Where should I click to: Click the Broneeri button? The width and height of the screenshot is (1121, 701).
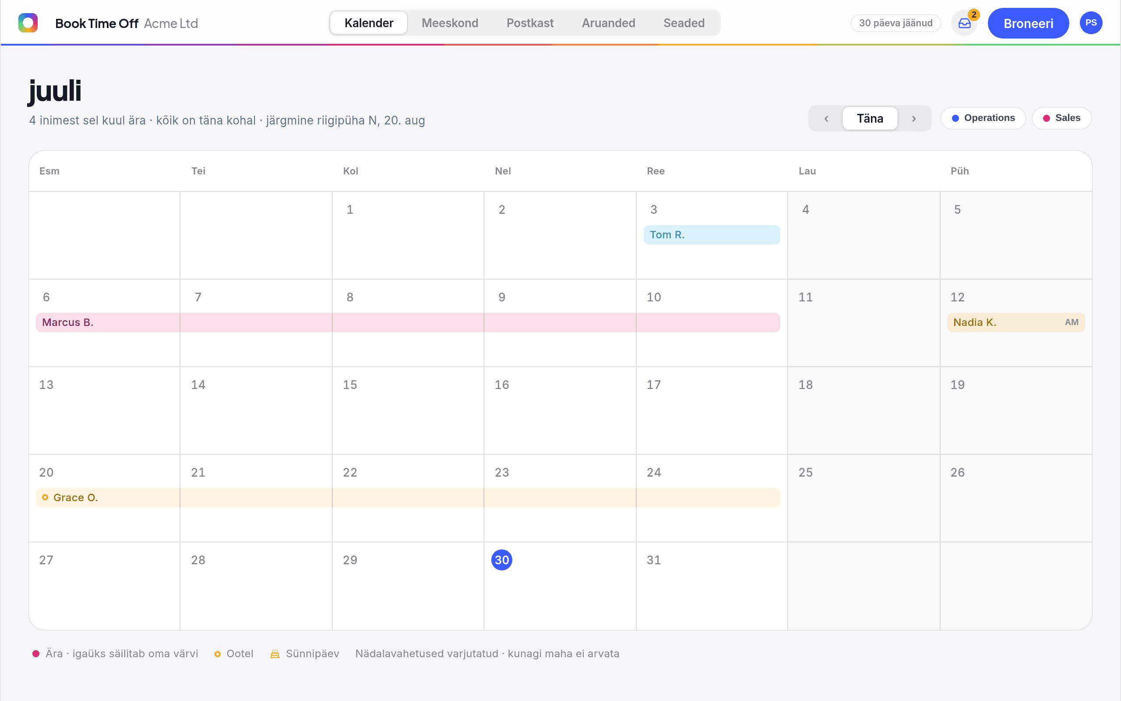coord(1028,23)
